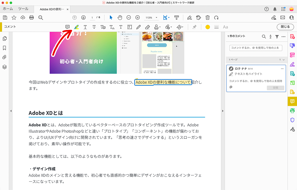The image size is (297, 190).
Task: Open the layers panel
Action: point(5,67)
